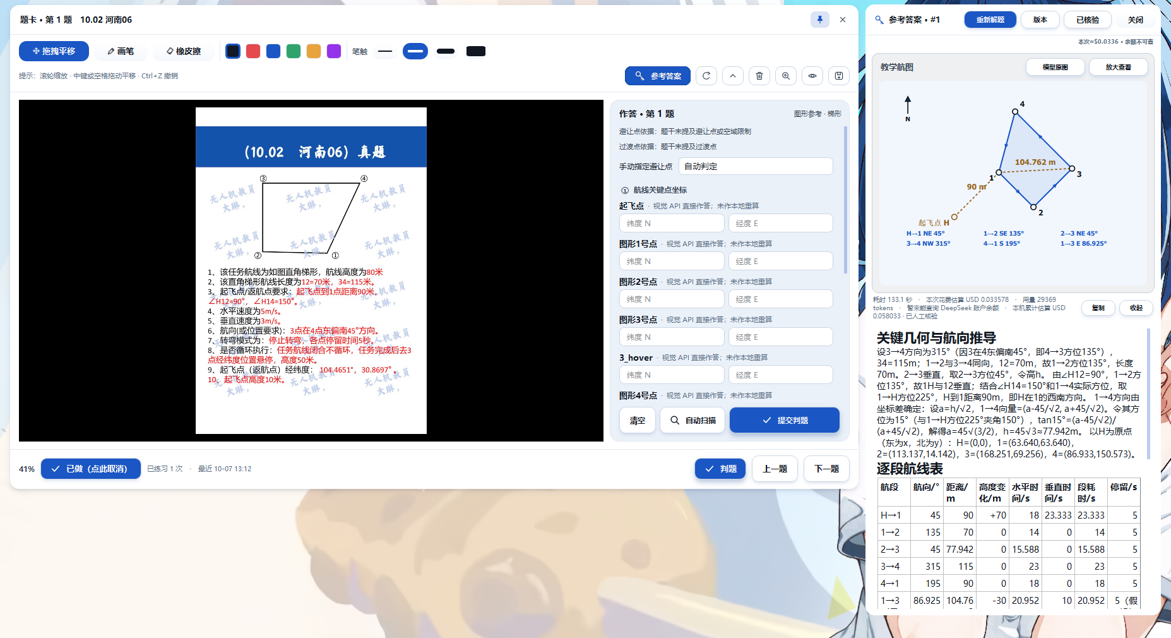Toggle the eye visibility icon

pos(812,76)
